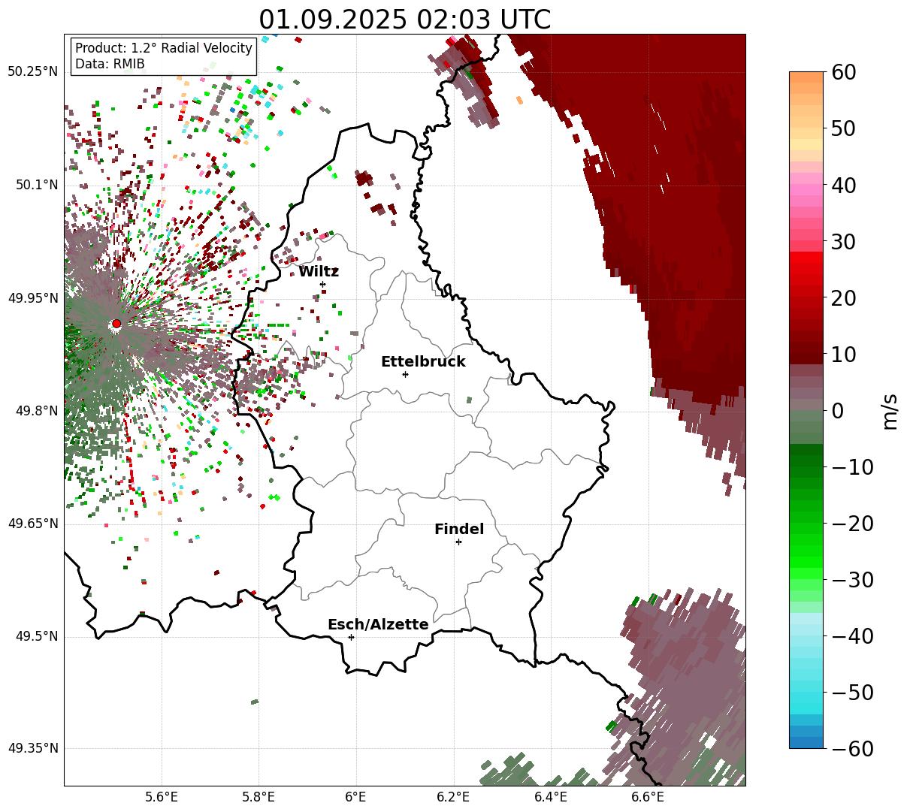
Task: Click the 6.6°E longitude tick label
Action: pos(647,797)
